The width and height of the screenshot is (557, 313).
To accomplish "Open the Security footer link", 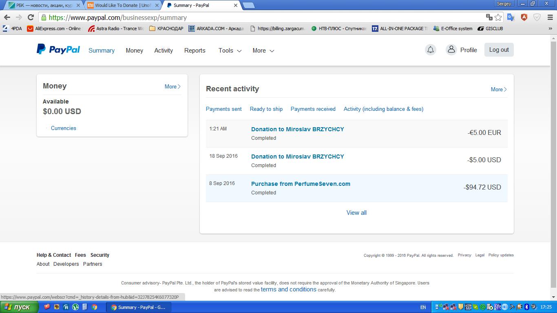I will pyautogui.click(x=100, y=255).
